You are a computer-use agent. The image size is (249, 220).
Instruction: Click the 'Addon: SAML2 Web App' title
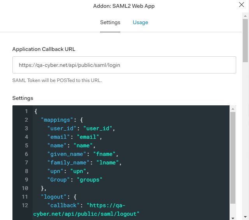click(x=124, y=6)
